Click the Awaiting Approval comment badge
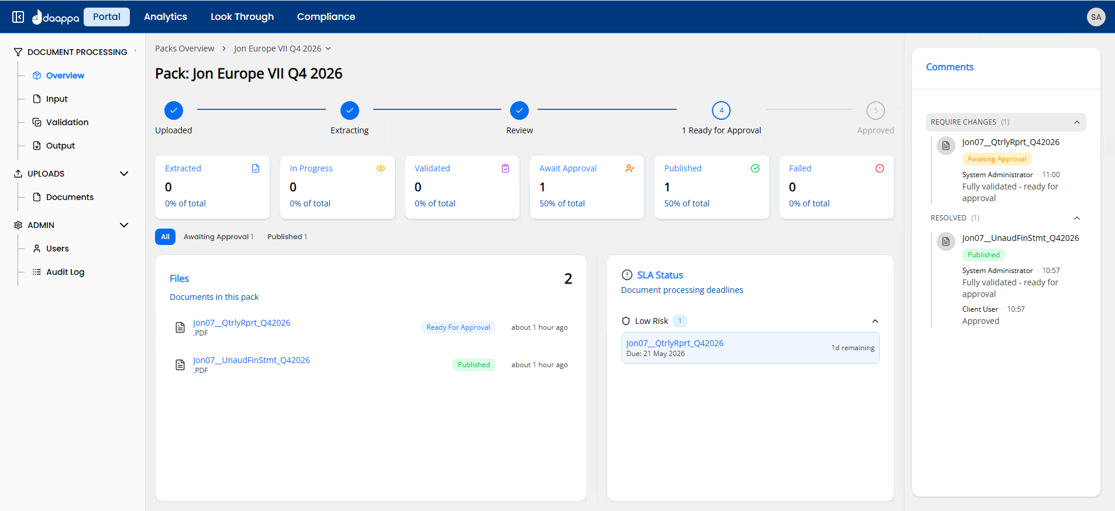Viewport: 1115px width, 511px height. [x=997, y=159]
